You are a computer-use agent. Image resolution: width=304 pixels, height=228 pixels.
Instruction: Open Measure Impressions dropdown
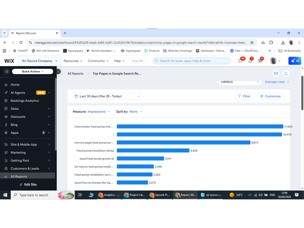coord(99,112)
